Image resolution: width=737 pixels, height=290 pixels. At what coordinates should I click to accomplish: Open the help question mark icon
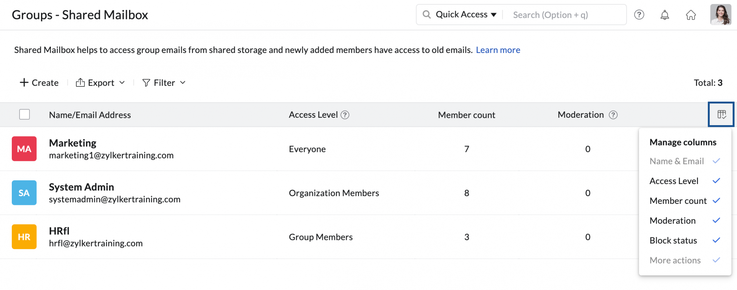click(x=639, y=15)
